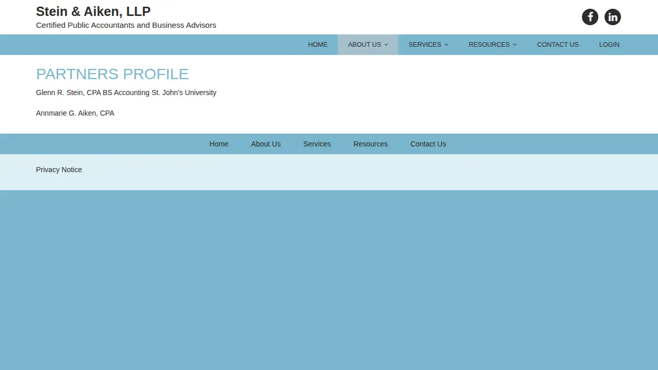The width and height of the screenshot is (658, 370).
Task: Click the Stein & Aiken, LLP site title
Action: pos(93,11)
